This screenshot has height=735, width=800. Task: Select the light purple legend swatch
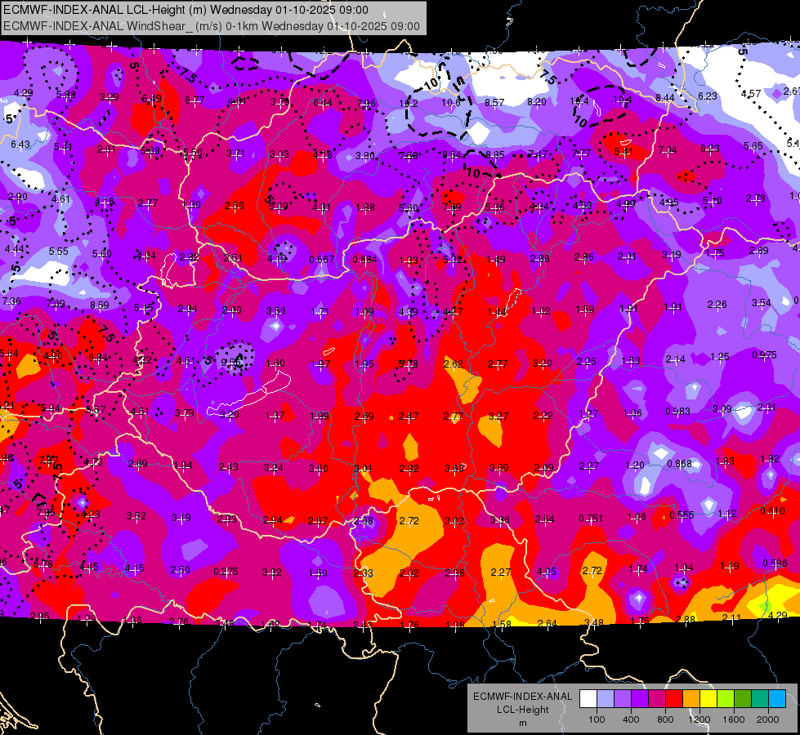623,699
